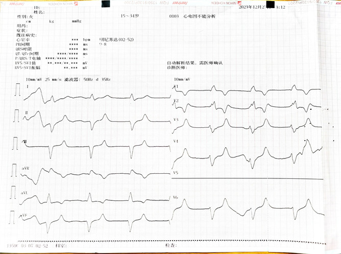Click the "cm" height unit
341x254 pixels.
pyautogui.click(x=28, y=21)
